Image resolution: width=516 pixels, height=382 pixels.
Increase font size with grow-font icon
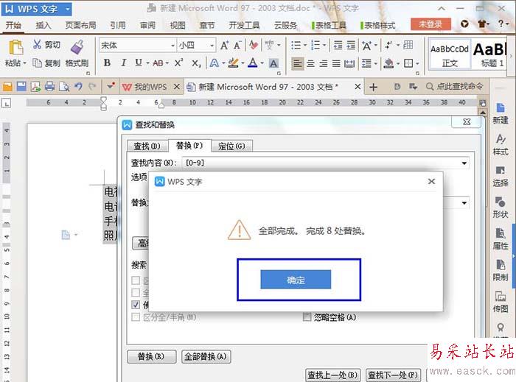point(224,45)
